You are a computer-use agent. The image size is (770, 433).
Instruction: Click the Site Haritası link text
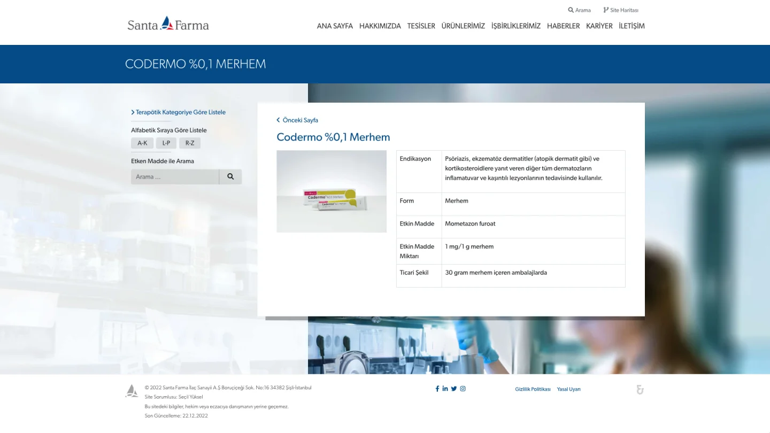tap(625, 10)
